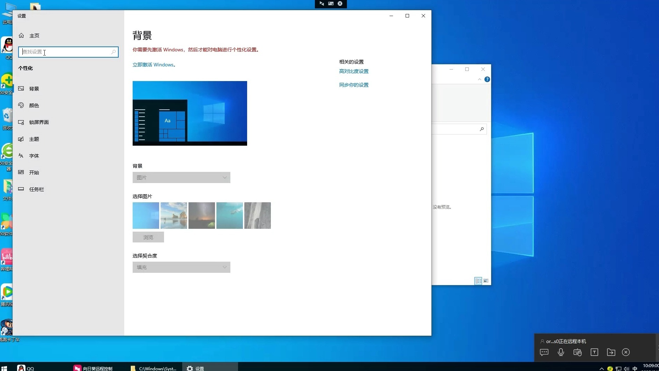Switch Explorer to details view
This screenshot has width=659, height=371.
(x=478, y=281)
